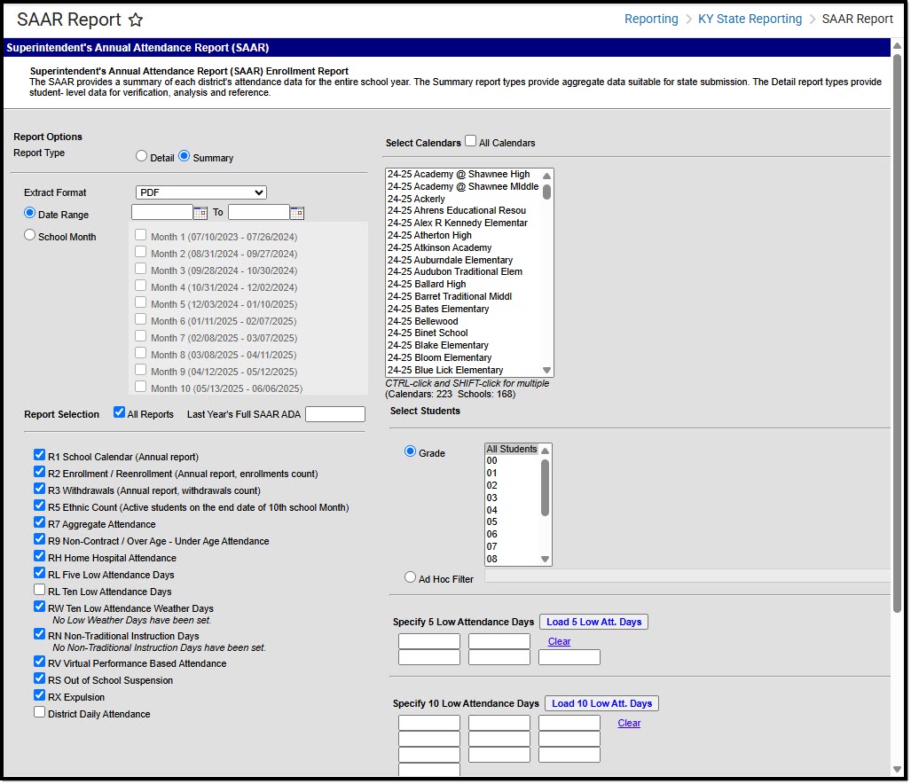Screen dimensions: 911x784
Task: Uncheck RV Virtual Performance Based Attendance
Action: 40,662
